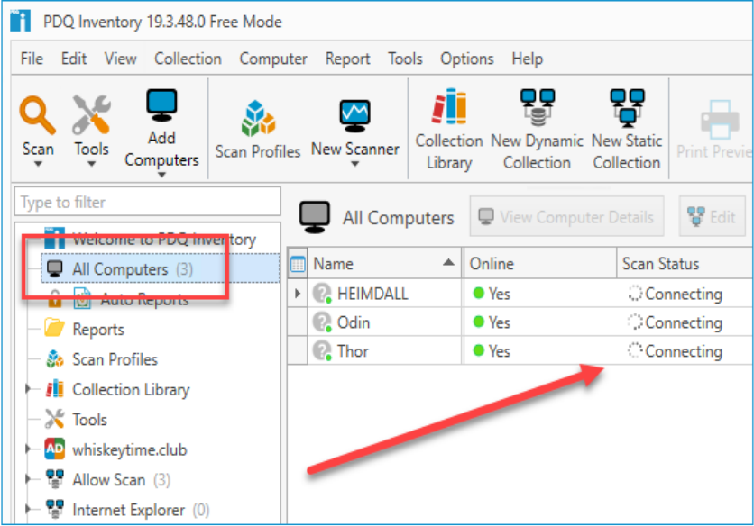Open the Options menu
Image resolution: width=754 pixels, height=526 pixels.
coord(467,59)
